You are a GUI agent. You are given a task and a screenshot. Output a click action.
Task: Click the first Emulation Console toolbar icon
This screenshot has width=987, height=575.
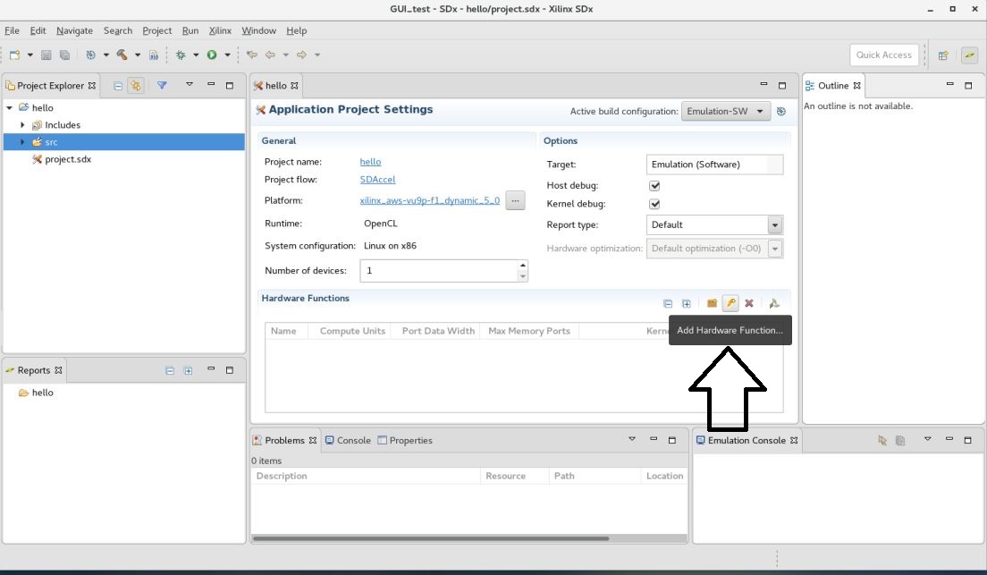[x=882, y=440]
